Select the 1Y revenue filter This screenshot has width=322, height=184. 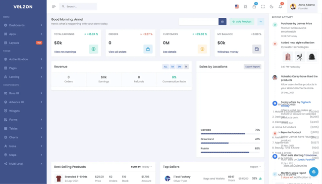[x=186, y=67]
